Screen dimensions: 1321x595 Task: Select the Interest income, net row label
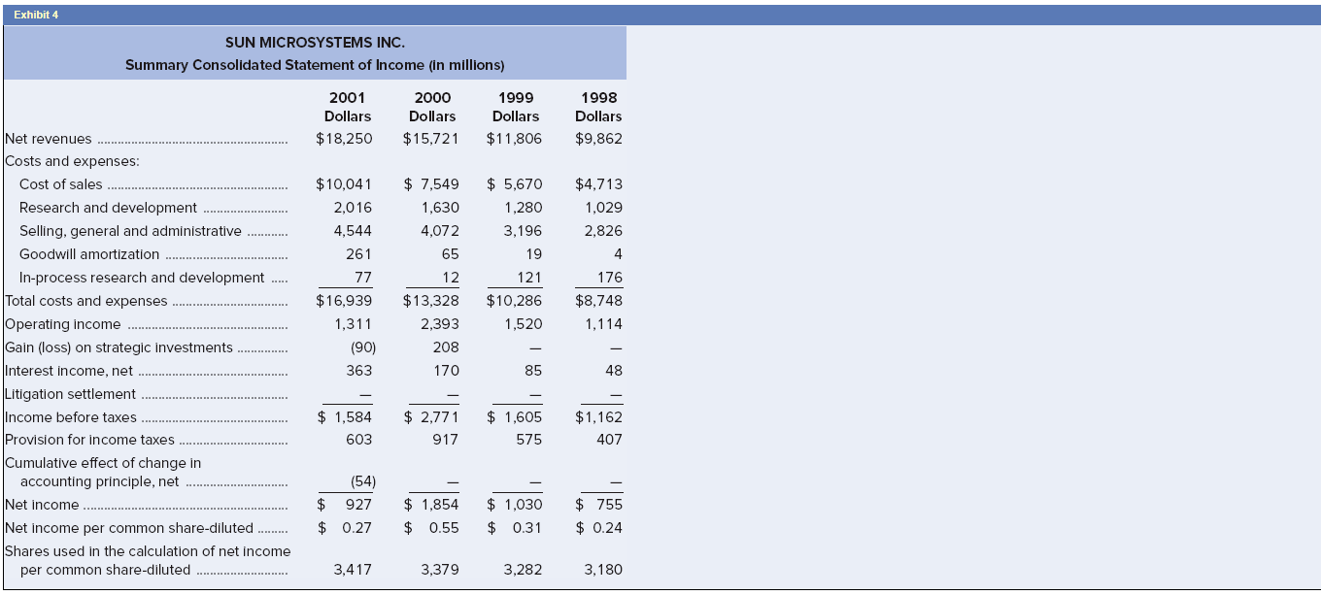pos(69,371)
